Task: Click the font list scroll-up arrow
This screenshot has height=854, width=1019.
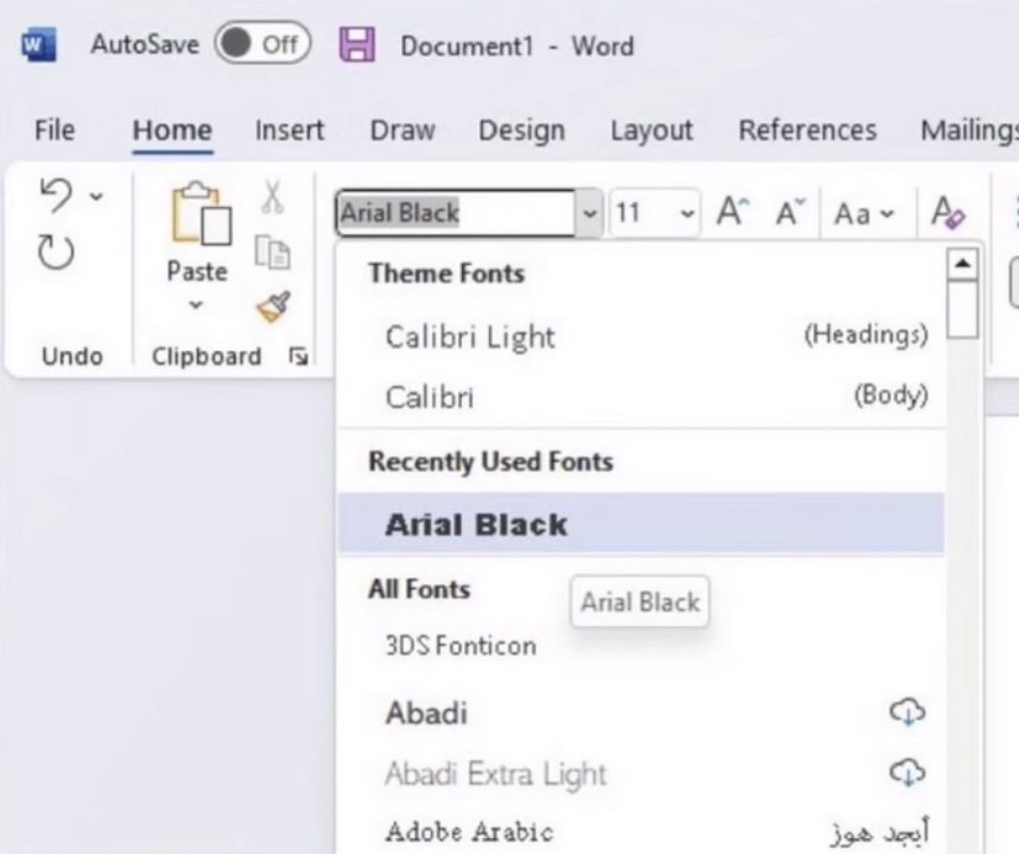Action: (x=963, y=264)
